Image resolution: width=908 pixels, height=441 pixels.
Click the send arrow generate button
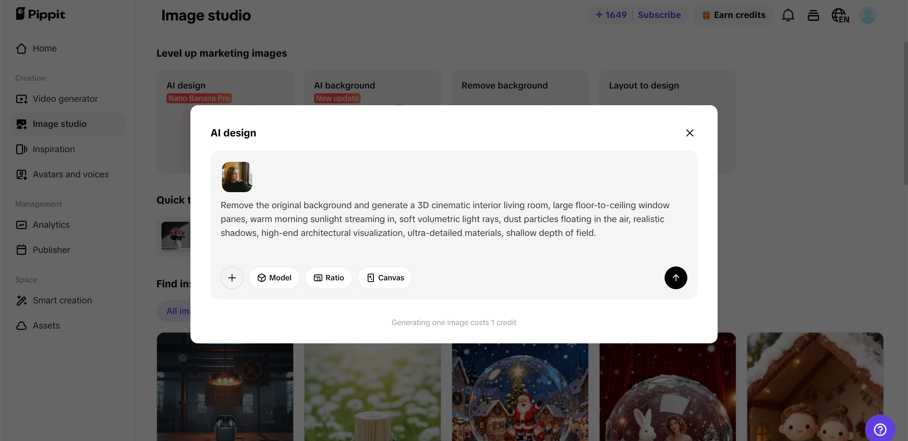(675, 278)
